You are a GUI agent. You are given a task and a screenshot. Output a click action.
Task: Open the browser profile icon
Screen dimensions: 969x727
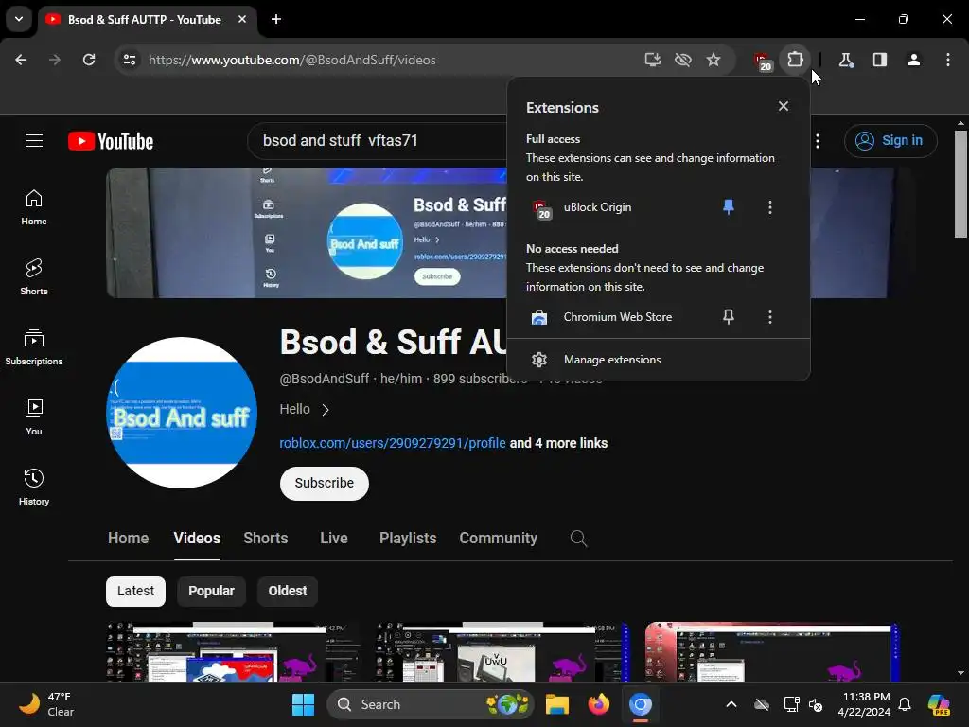coord(914,60)
